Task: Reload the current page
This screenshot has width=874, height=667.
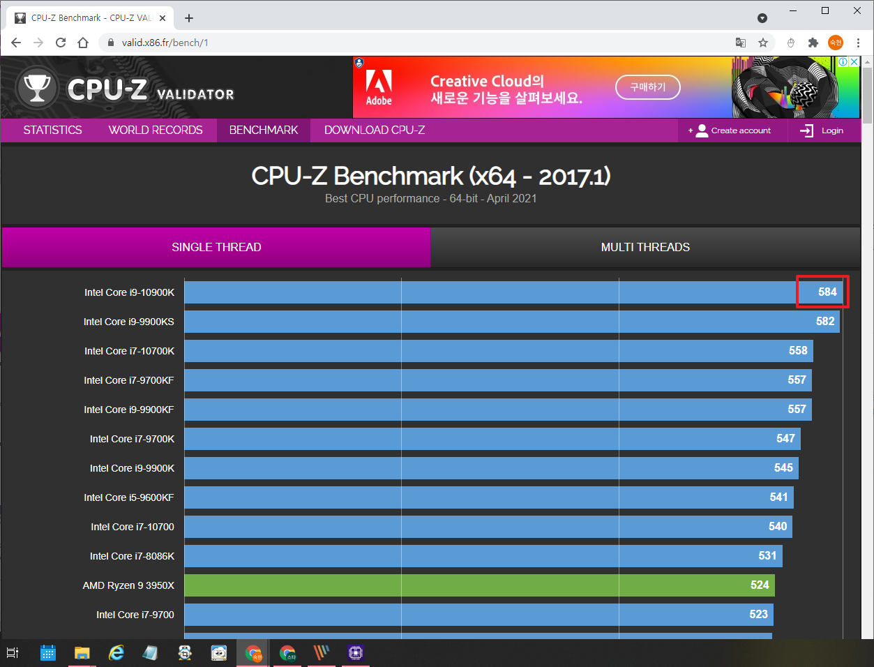Action: [61, 43]
